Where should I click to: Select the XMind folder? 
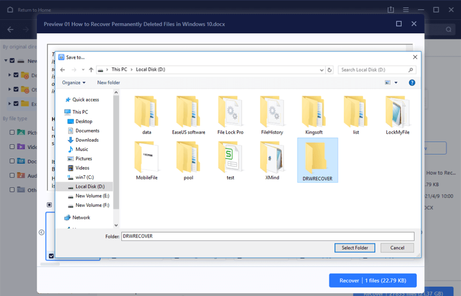point(272,160)
